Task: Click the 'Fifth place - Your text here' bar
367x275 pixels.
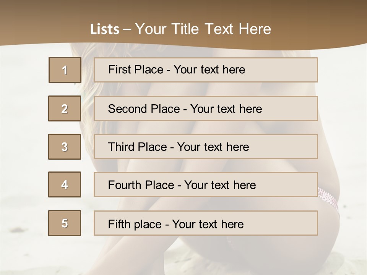Action: point(206,223)
